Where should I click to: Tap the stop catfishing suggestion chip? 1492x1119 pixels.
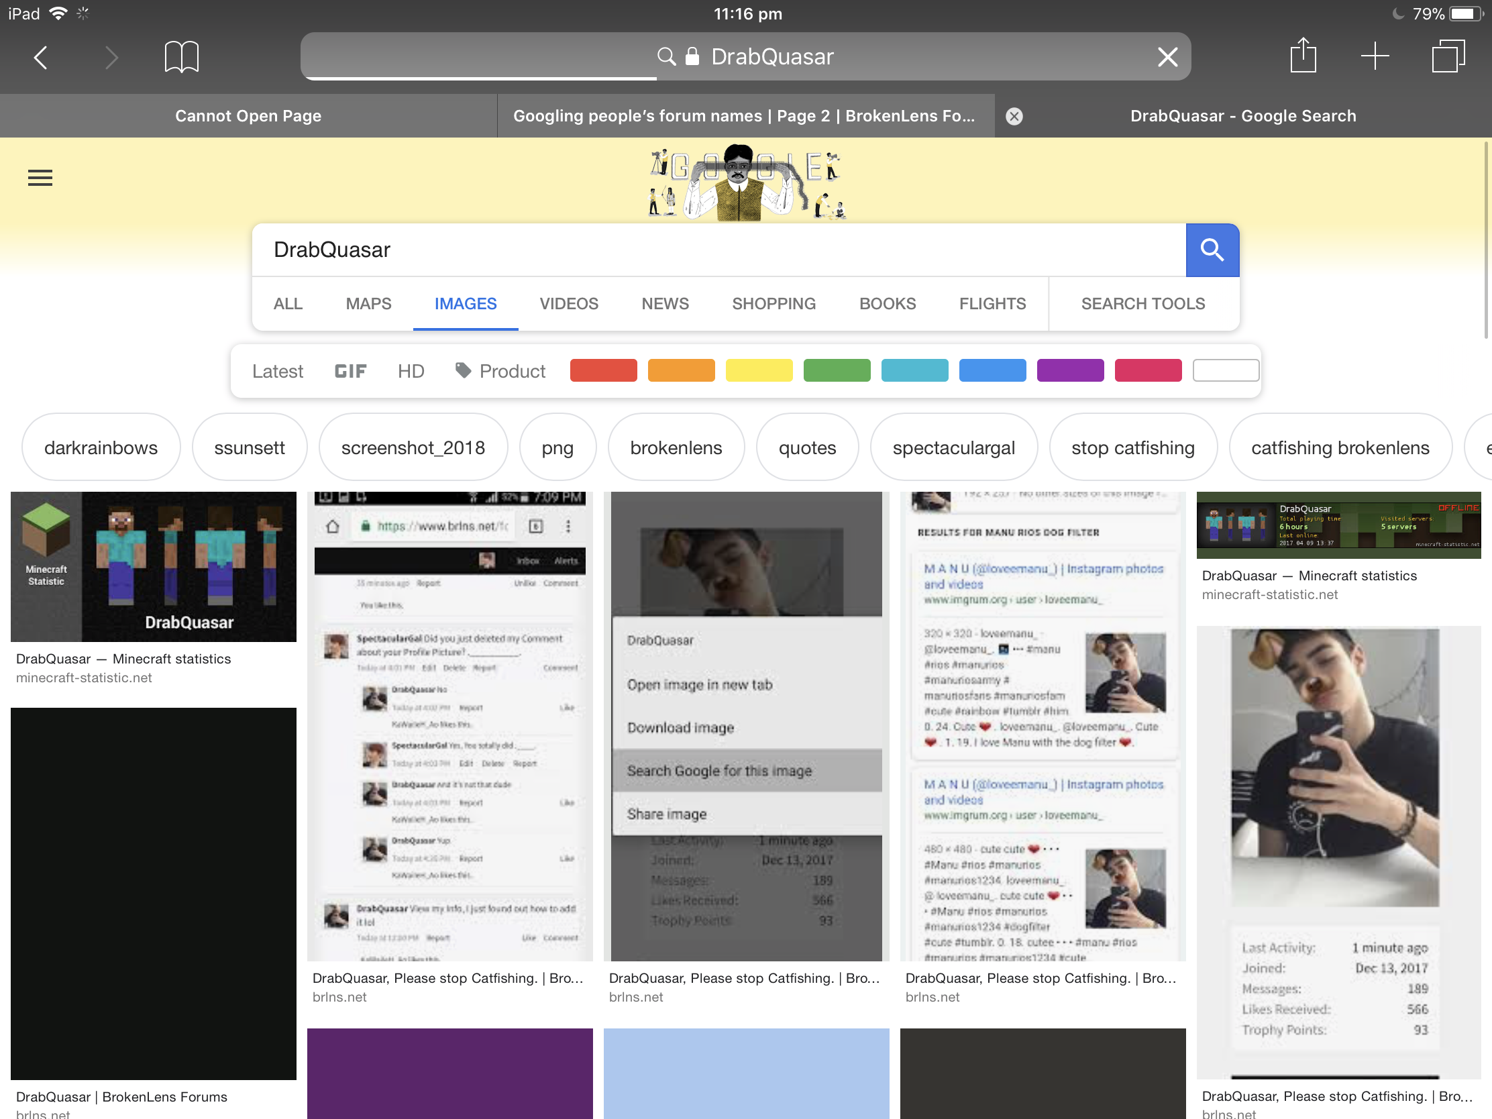(x=1133, y=447)
